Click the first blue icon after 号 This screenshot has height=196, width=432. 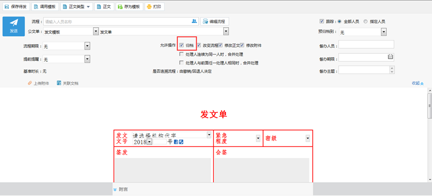point(176,142)
